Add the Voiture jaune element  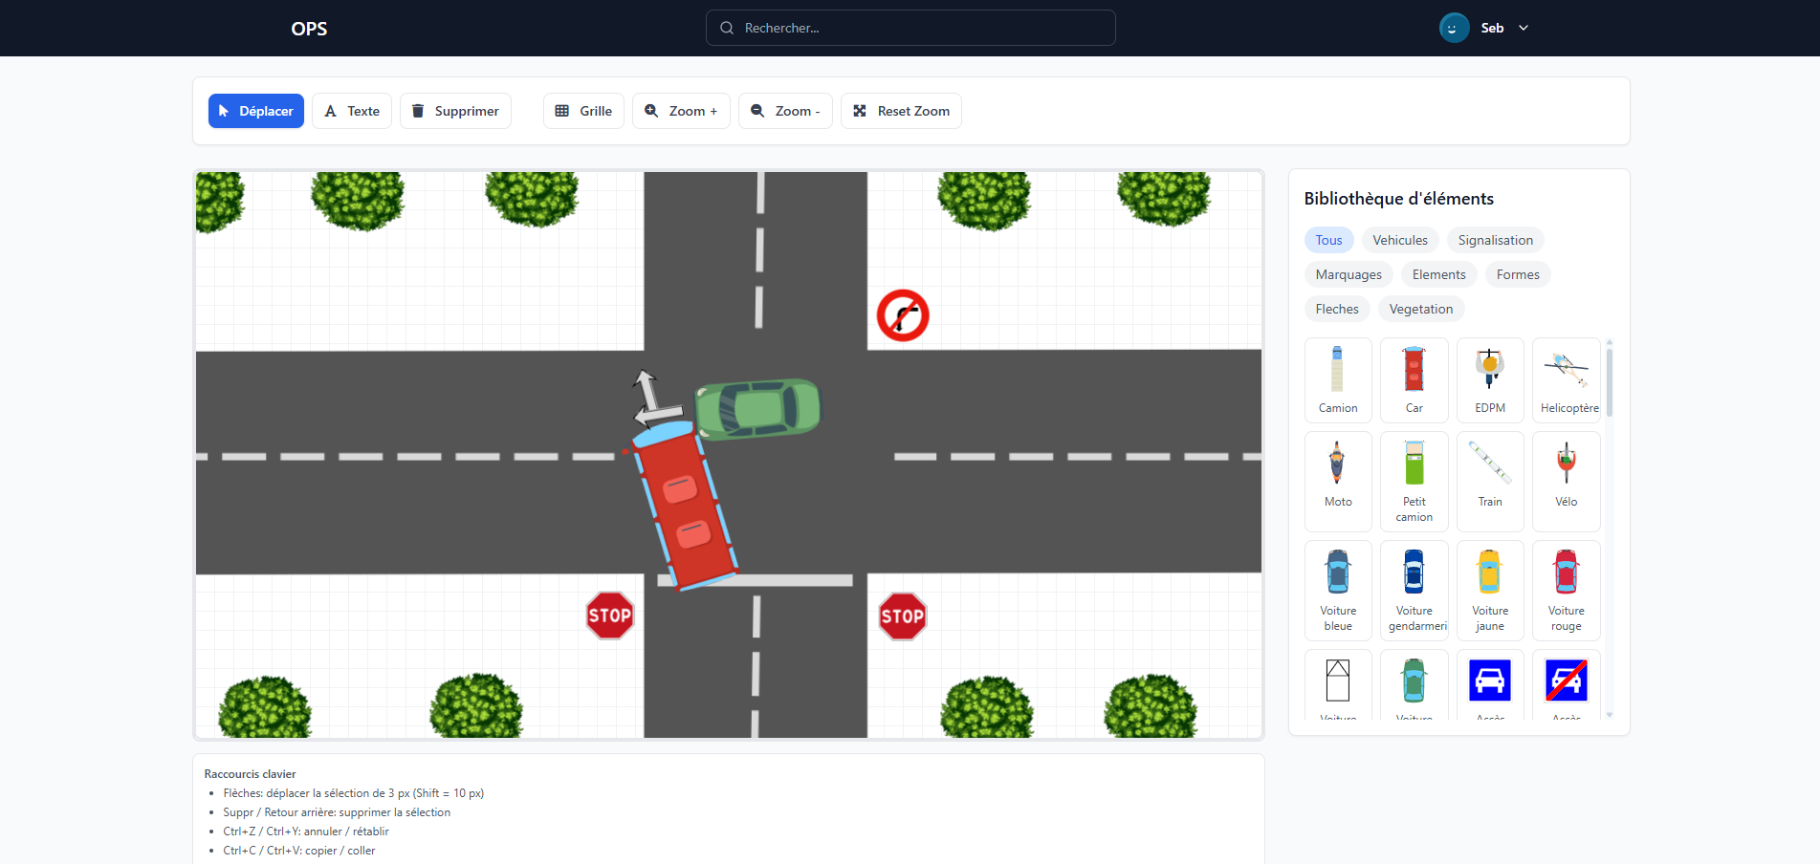tap(1489, 590)
